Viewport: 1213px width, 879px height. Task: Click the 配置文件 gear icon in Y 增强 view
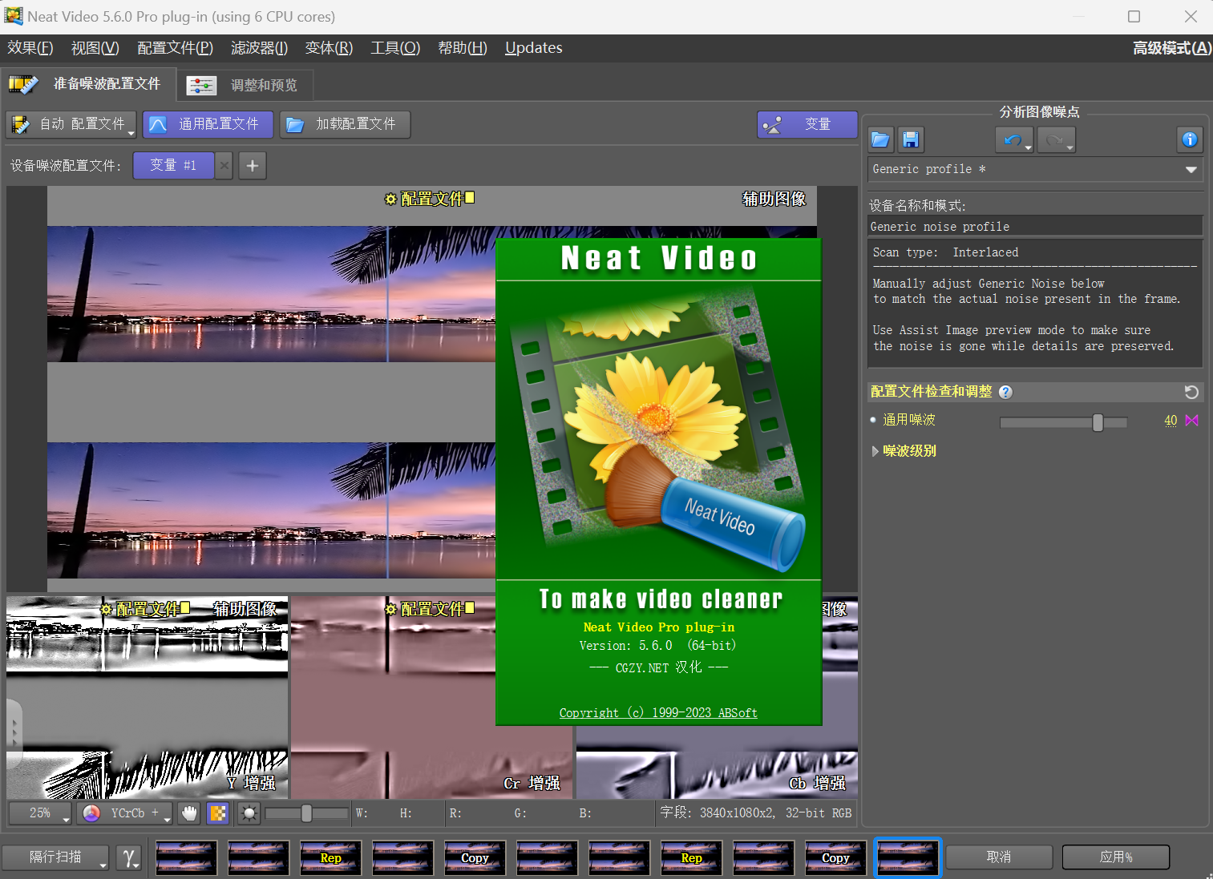[x=106, y=610]
